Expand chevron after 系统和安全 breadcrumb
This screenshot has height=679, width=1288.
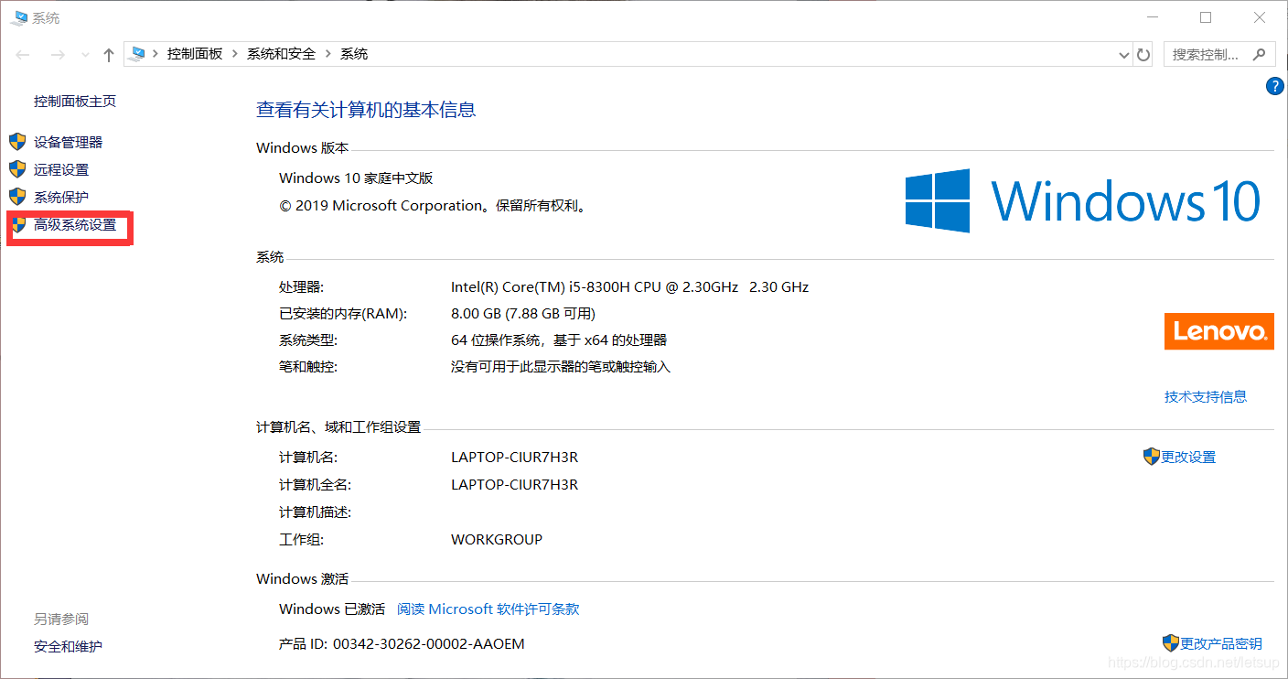tap(328, 54)
